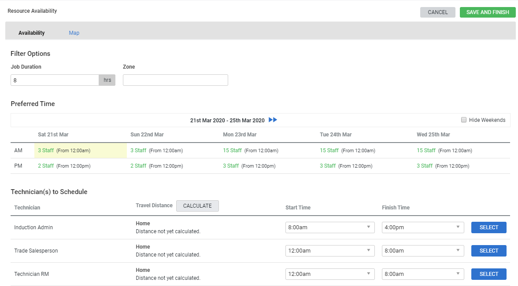Viewport: 518px width, 286px height.
Task: Click the hrs unit label
Action: click(x=107, y=80)
